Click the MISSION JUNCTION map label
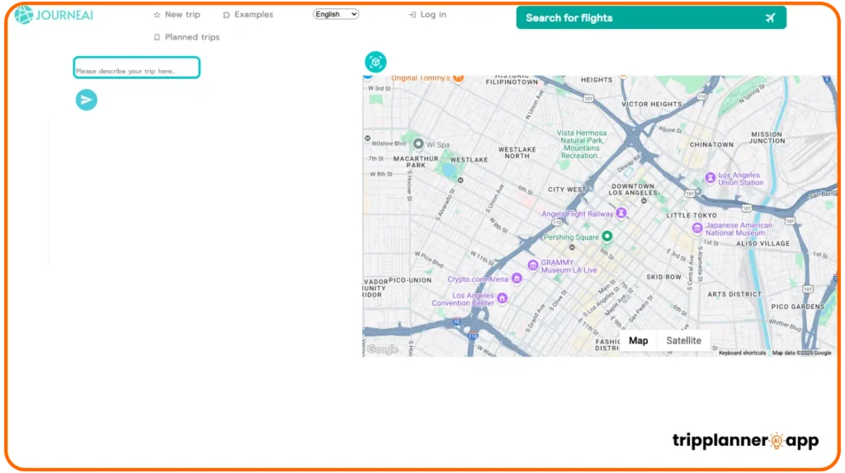The image size is (845, 473). tap(767, 138)
